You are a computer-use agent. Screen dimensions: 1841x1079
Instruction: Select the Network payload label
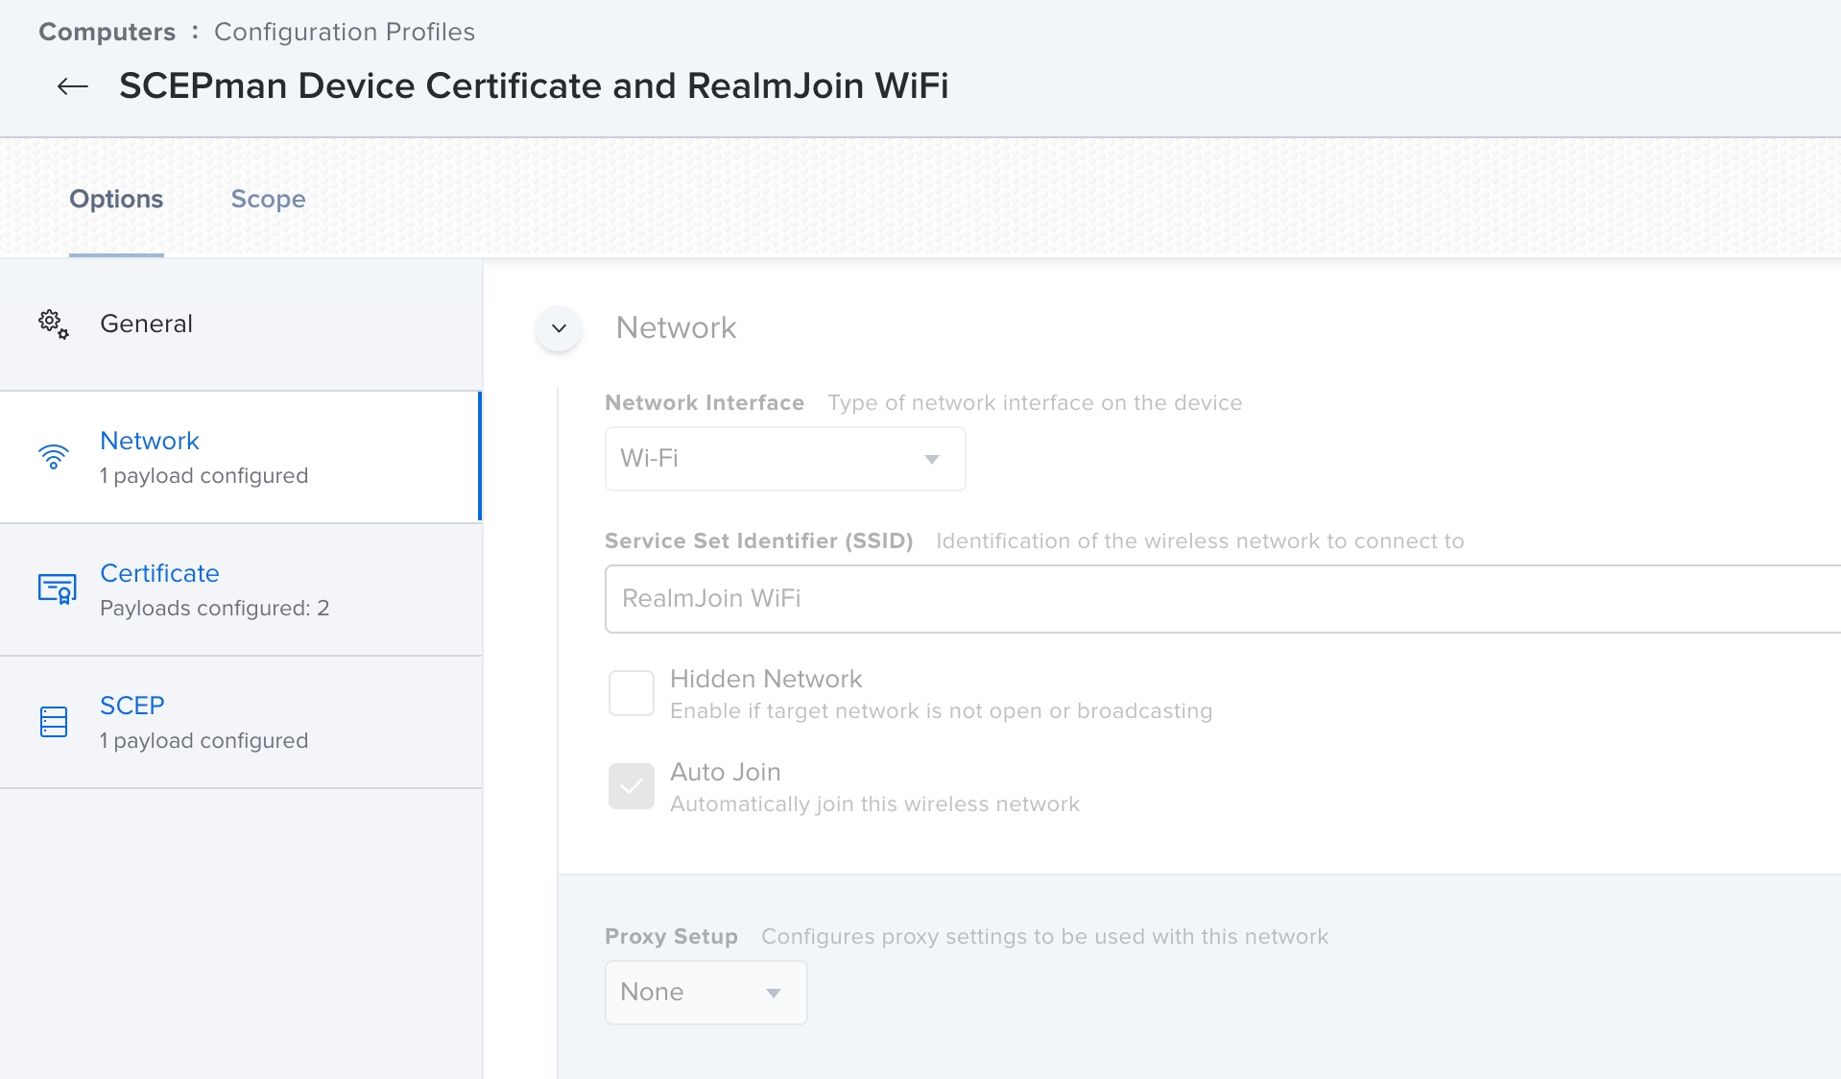tap(150, 441)
